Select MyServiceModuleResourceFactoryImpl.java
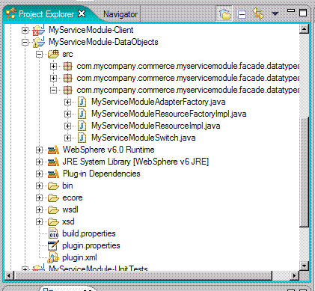315x291 pixels. click(x=169, y=114)
